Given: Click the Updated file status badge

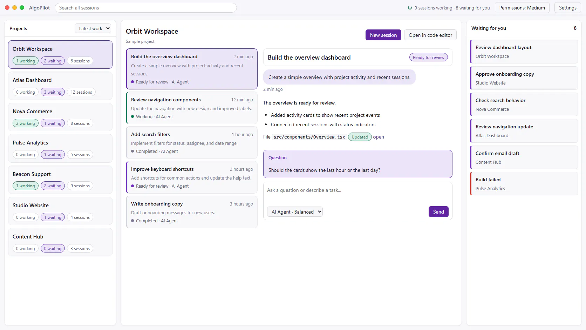Looking at the screenshot, I should (360, 137).
